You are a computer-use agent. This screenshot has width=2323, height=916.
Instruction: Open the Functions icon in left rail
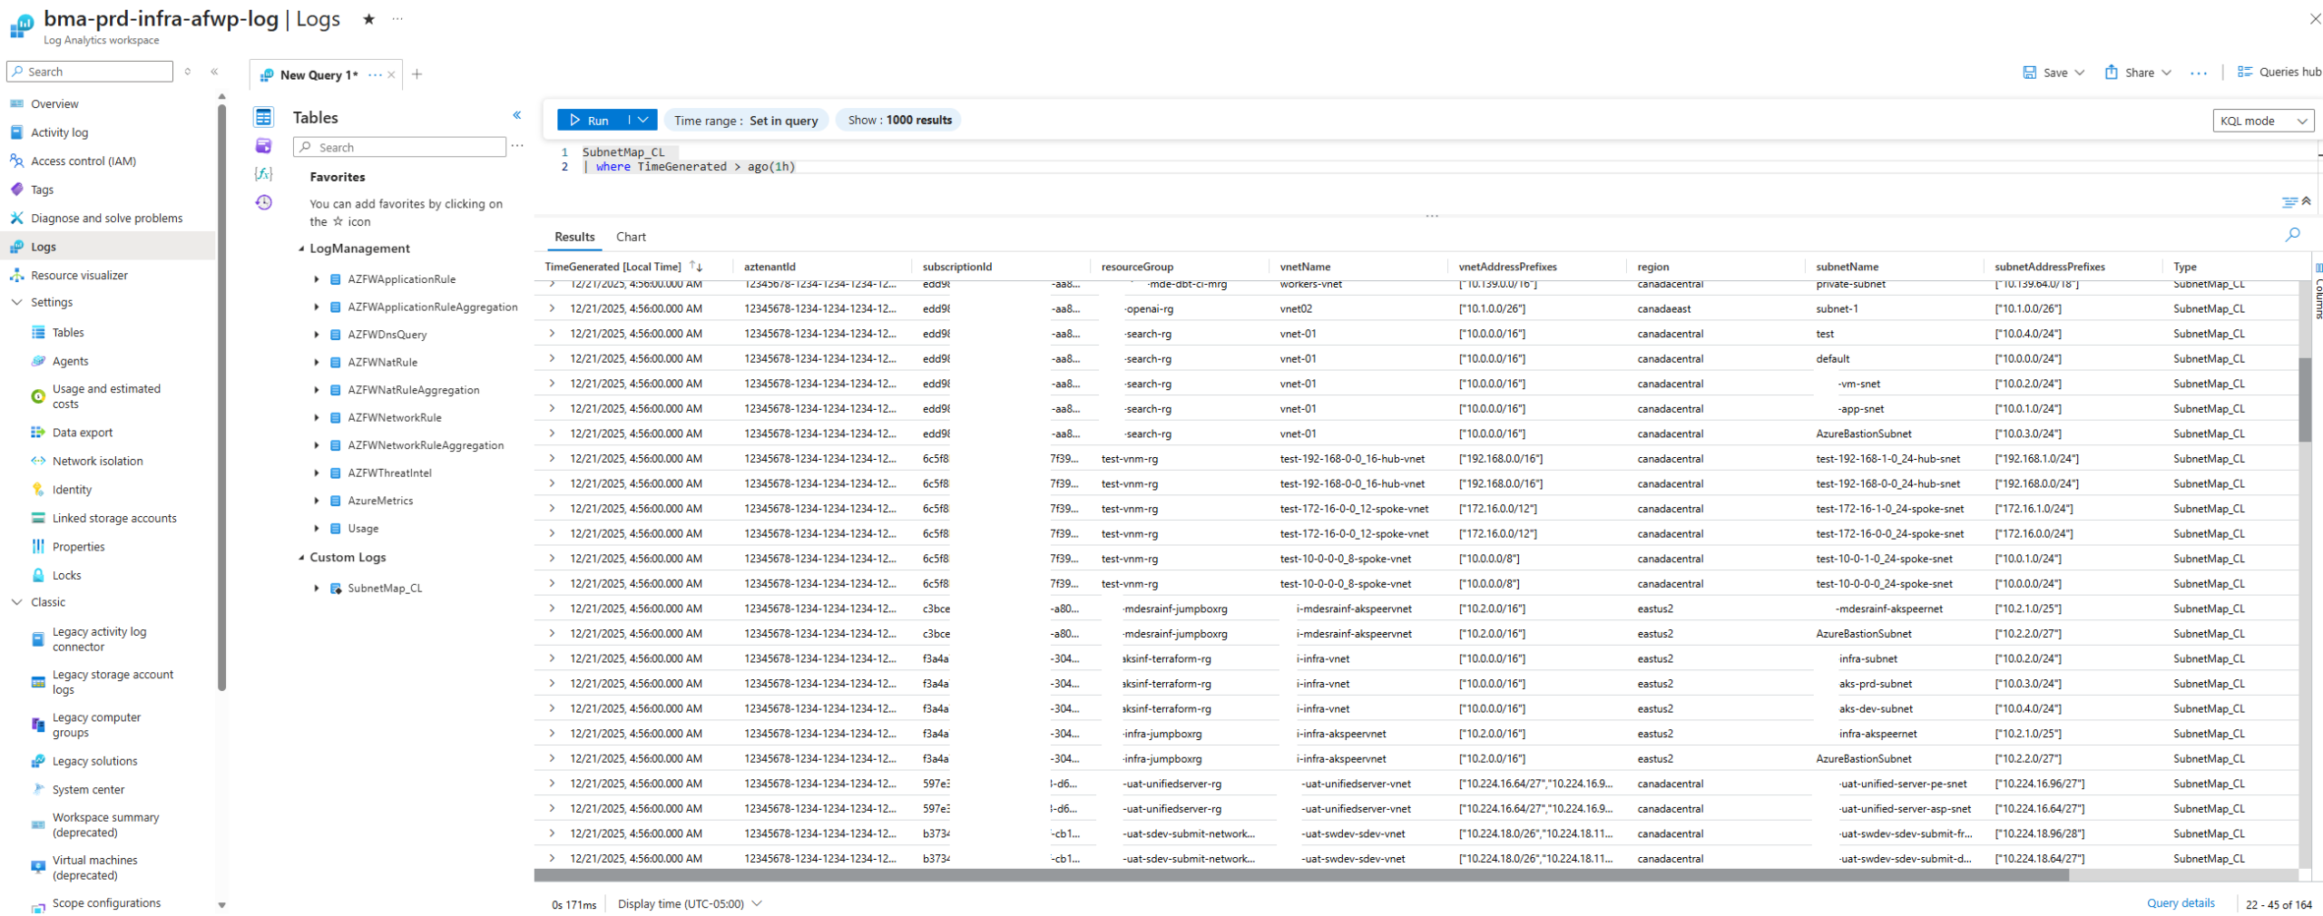click(263, 173)
